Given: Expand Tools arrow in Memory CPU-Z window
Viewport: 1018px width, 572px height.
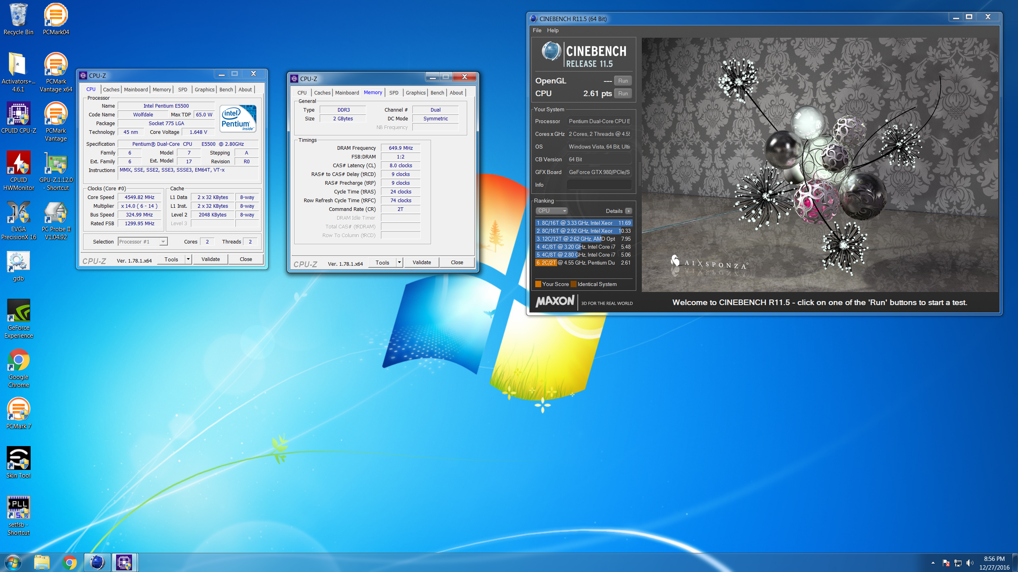Looking at the screenshot, I should click(400, 263).
